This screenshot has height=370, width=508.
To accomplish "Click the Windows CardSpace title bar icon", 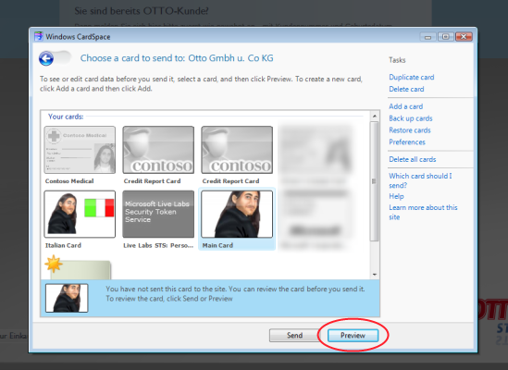I will (39, 36).
